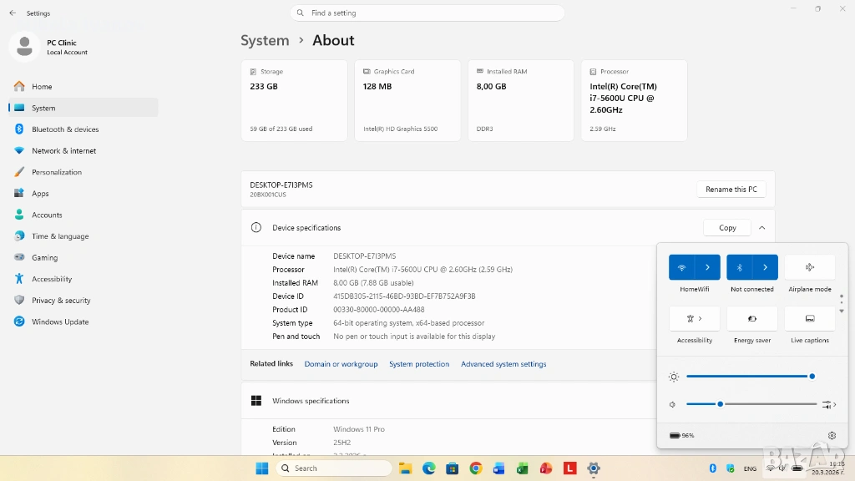Viewport: 855px width, 481px height.
Task: Launch Google Chrome from taskbar
Action: tap(476, 468)
